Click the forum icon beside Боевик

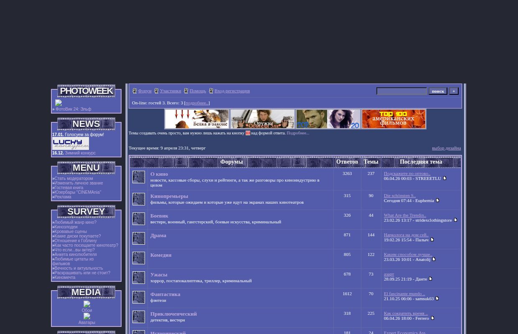pos(139,219)
